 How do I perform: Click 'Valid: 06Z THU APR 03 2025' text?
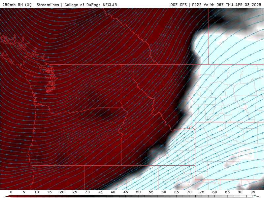pos(232,5)
